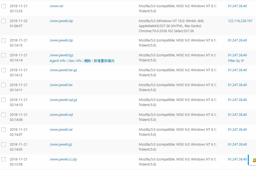Toggle the checkbox for the /www.jeweli.cc.zip row
Screen dimensions: 256x170
click(3, 159)
